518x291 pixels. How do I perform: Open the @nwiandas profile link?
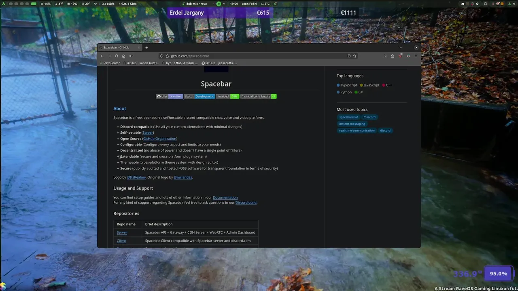183,177
